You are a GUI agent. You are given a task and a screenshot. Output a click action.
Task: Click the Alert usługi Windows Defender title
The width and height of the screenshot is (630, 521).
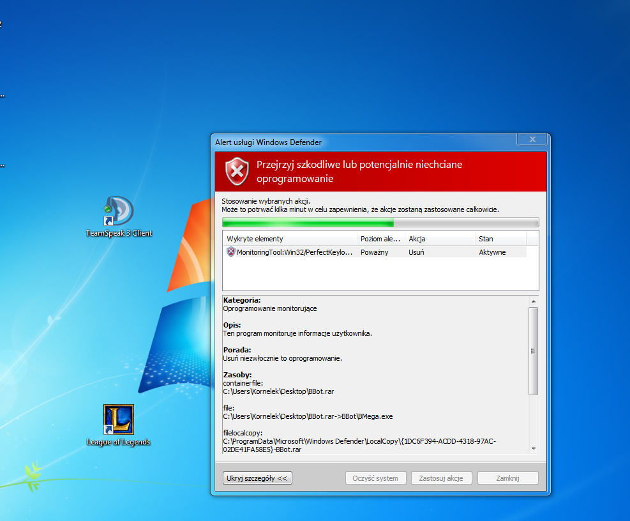click(268, 142)
